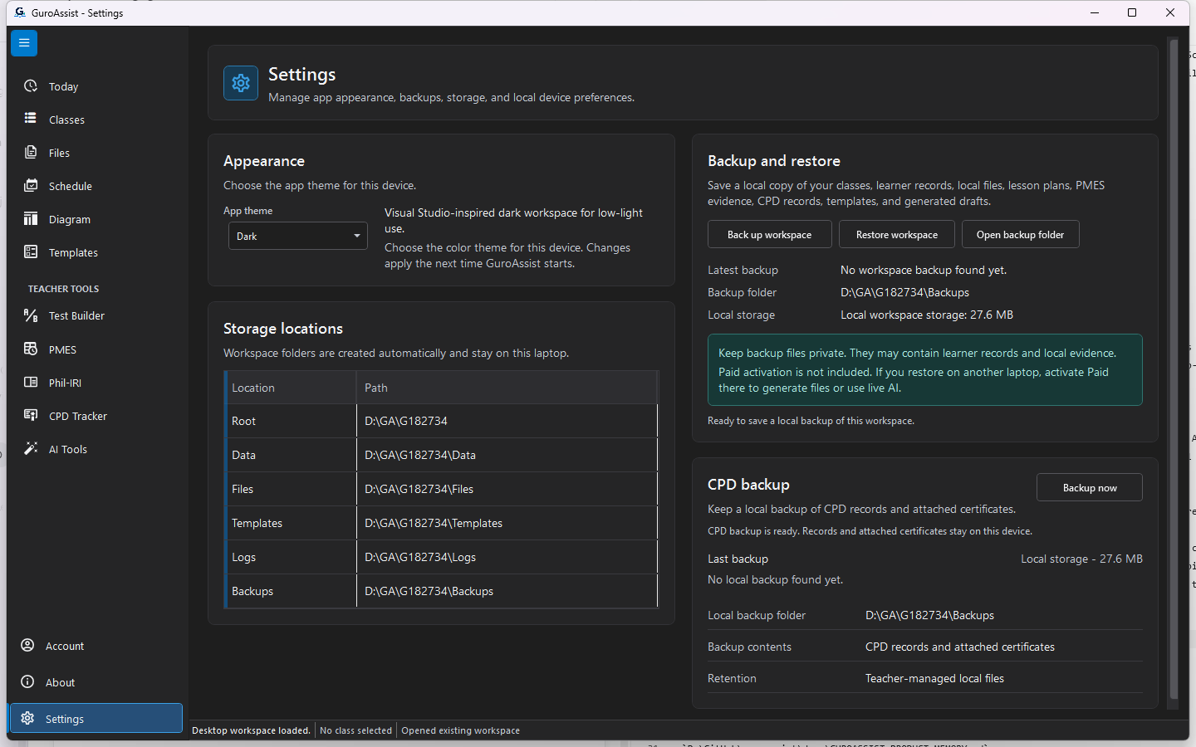Viewport: 1196px width, 747px height.
Task: Select the D:\GA\G182734\Templates path cell
Action: (507, 523)
